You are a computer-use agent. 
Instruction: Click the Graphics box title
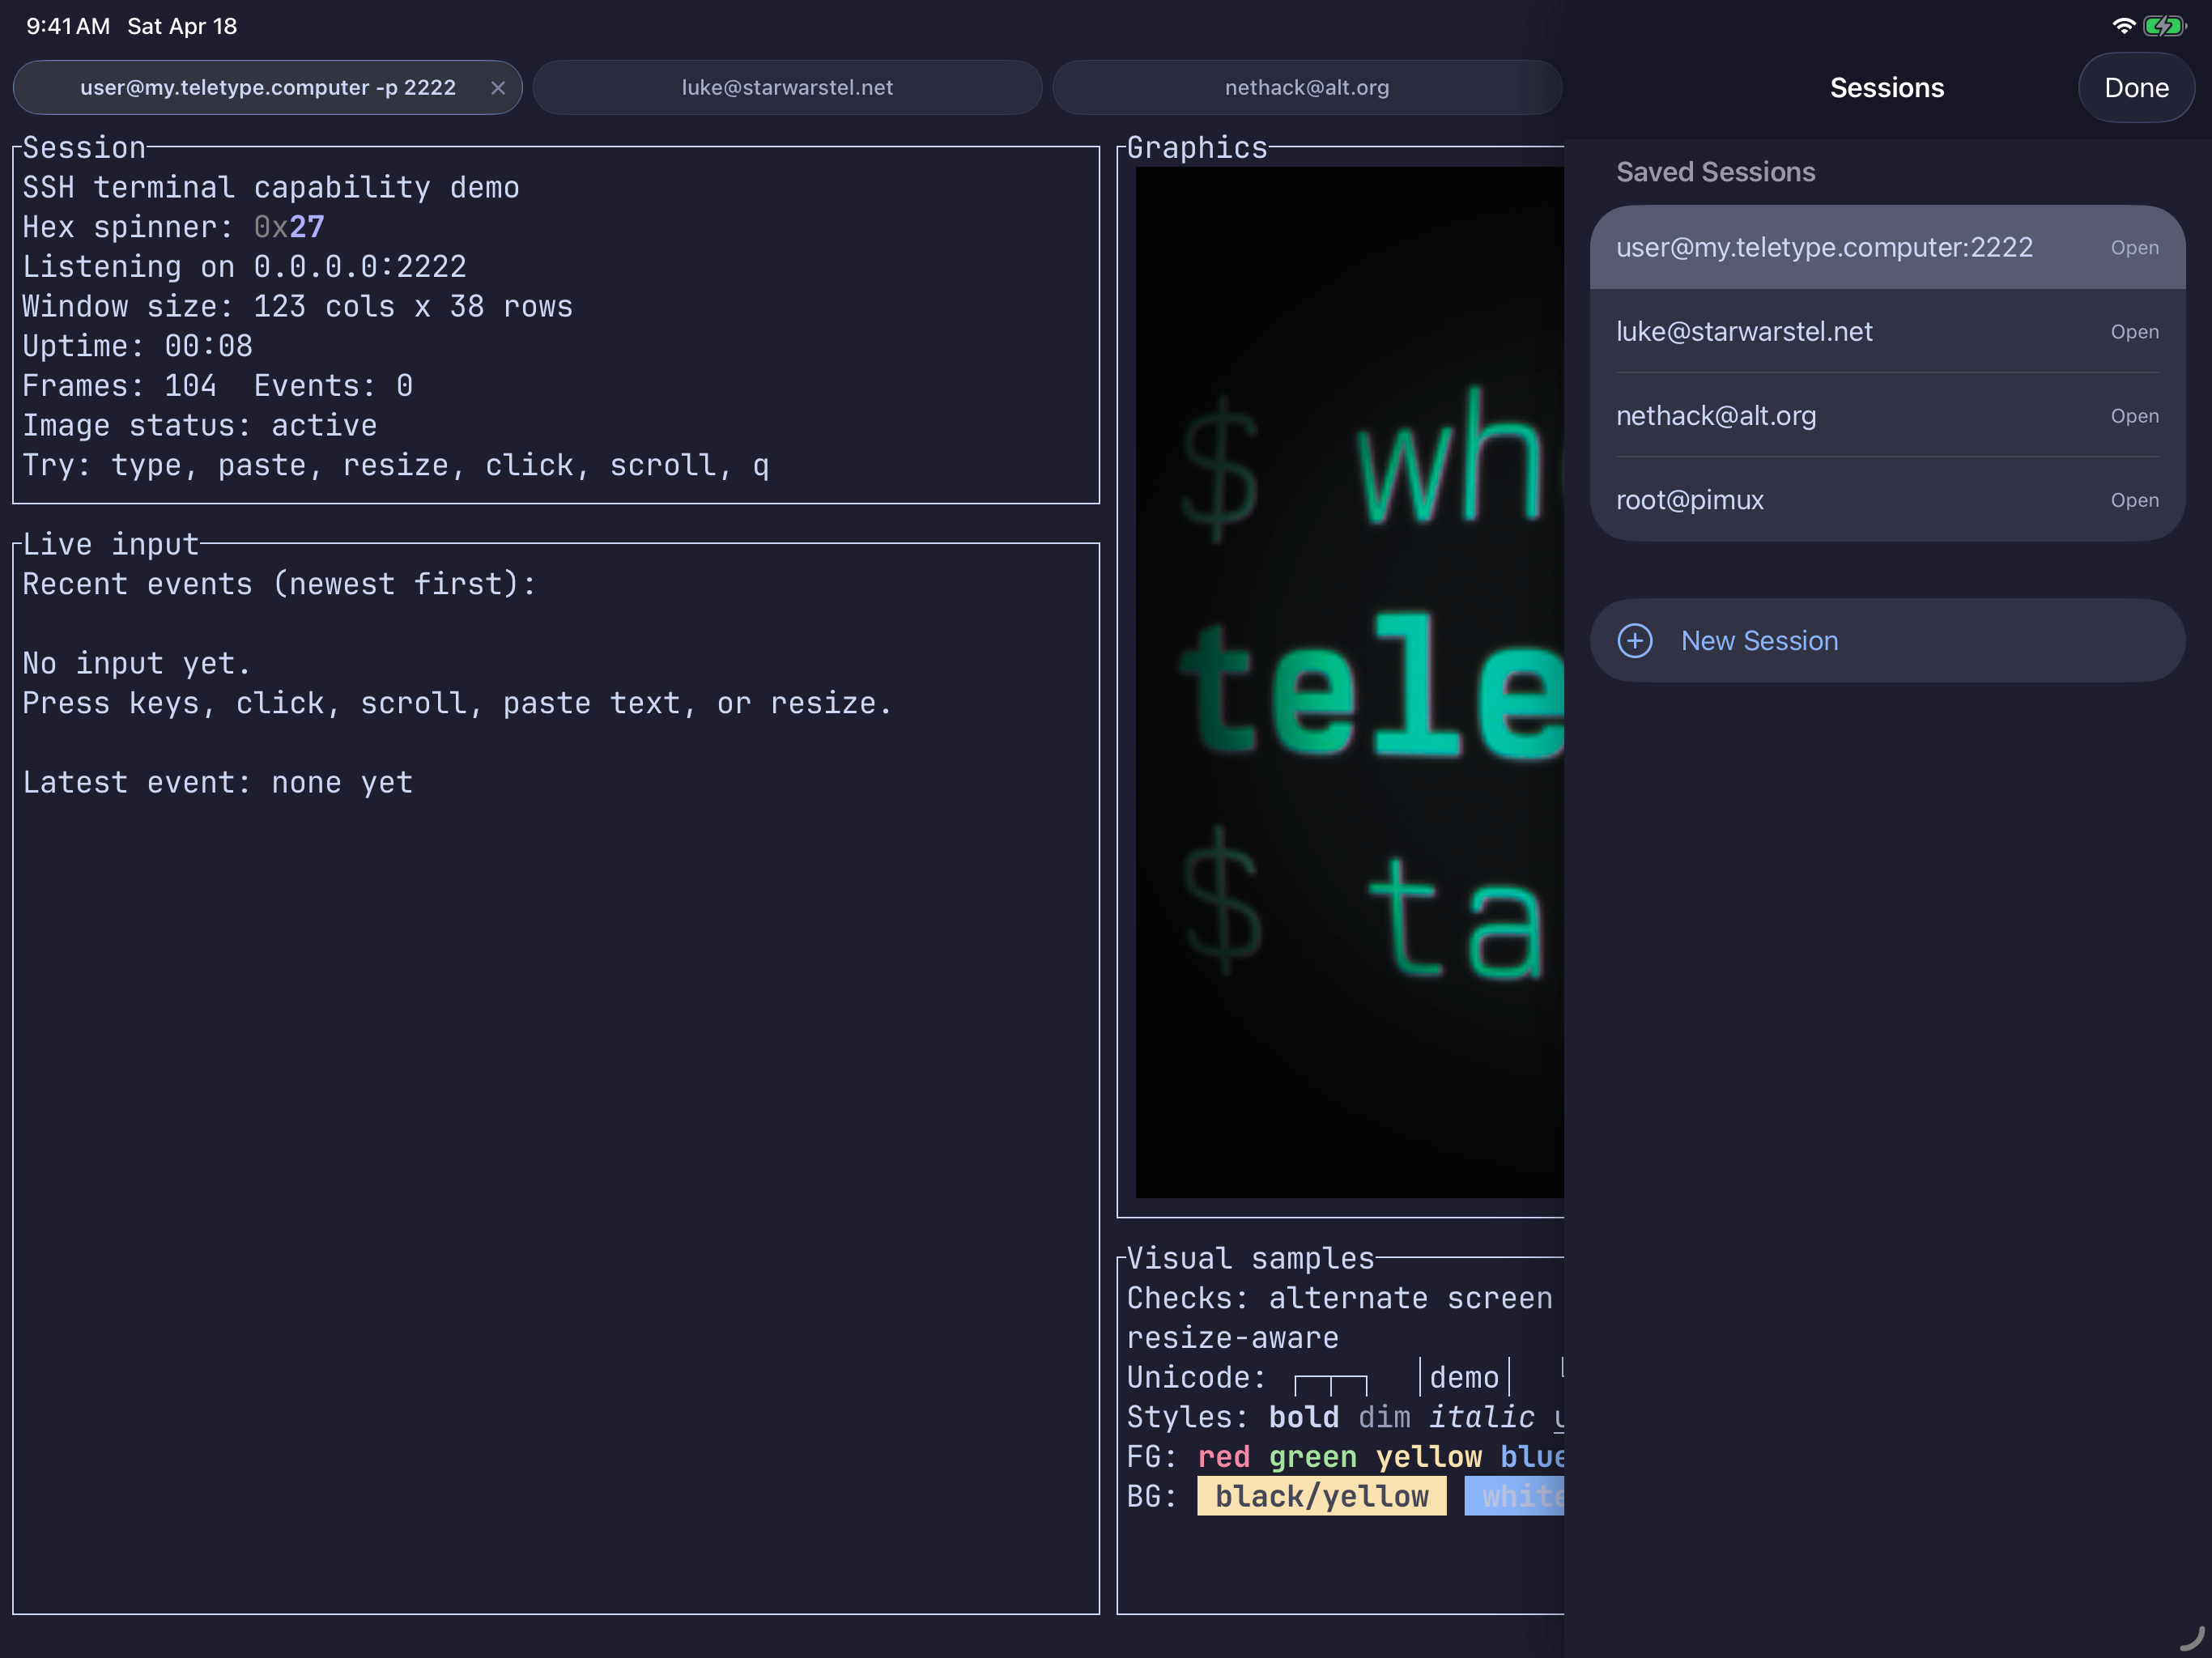(1197, 148)
